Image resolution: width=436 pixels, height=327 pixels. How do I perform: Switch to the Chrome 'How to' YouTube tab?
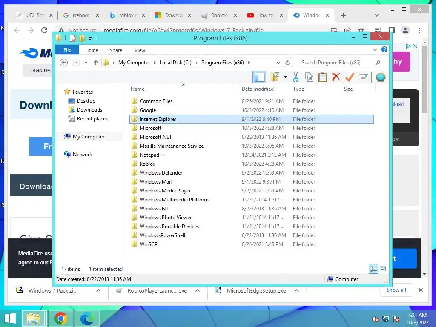click(x=265, y=15)
